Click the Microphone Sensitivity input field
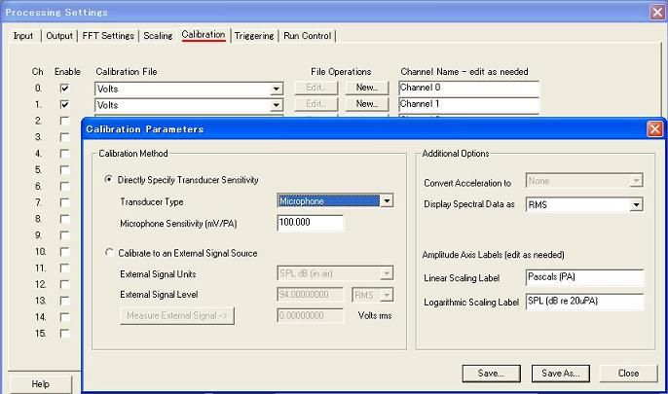 click(x=310, y=223)
